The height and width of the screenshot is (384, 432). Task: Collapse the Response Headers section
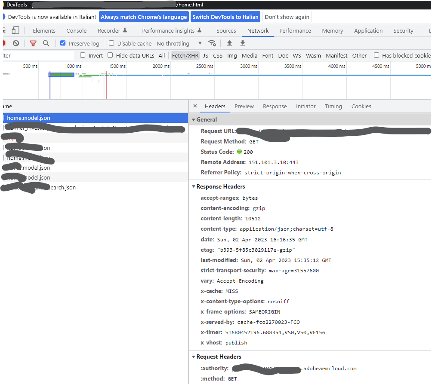click(x=194, y=186)
